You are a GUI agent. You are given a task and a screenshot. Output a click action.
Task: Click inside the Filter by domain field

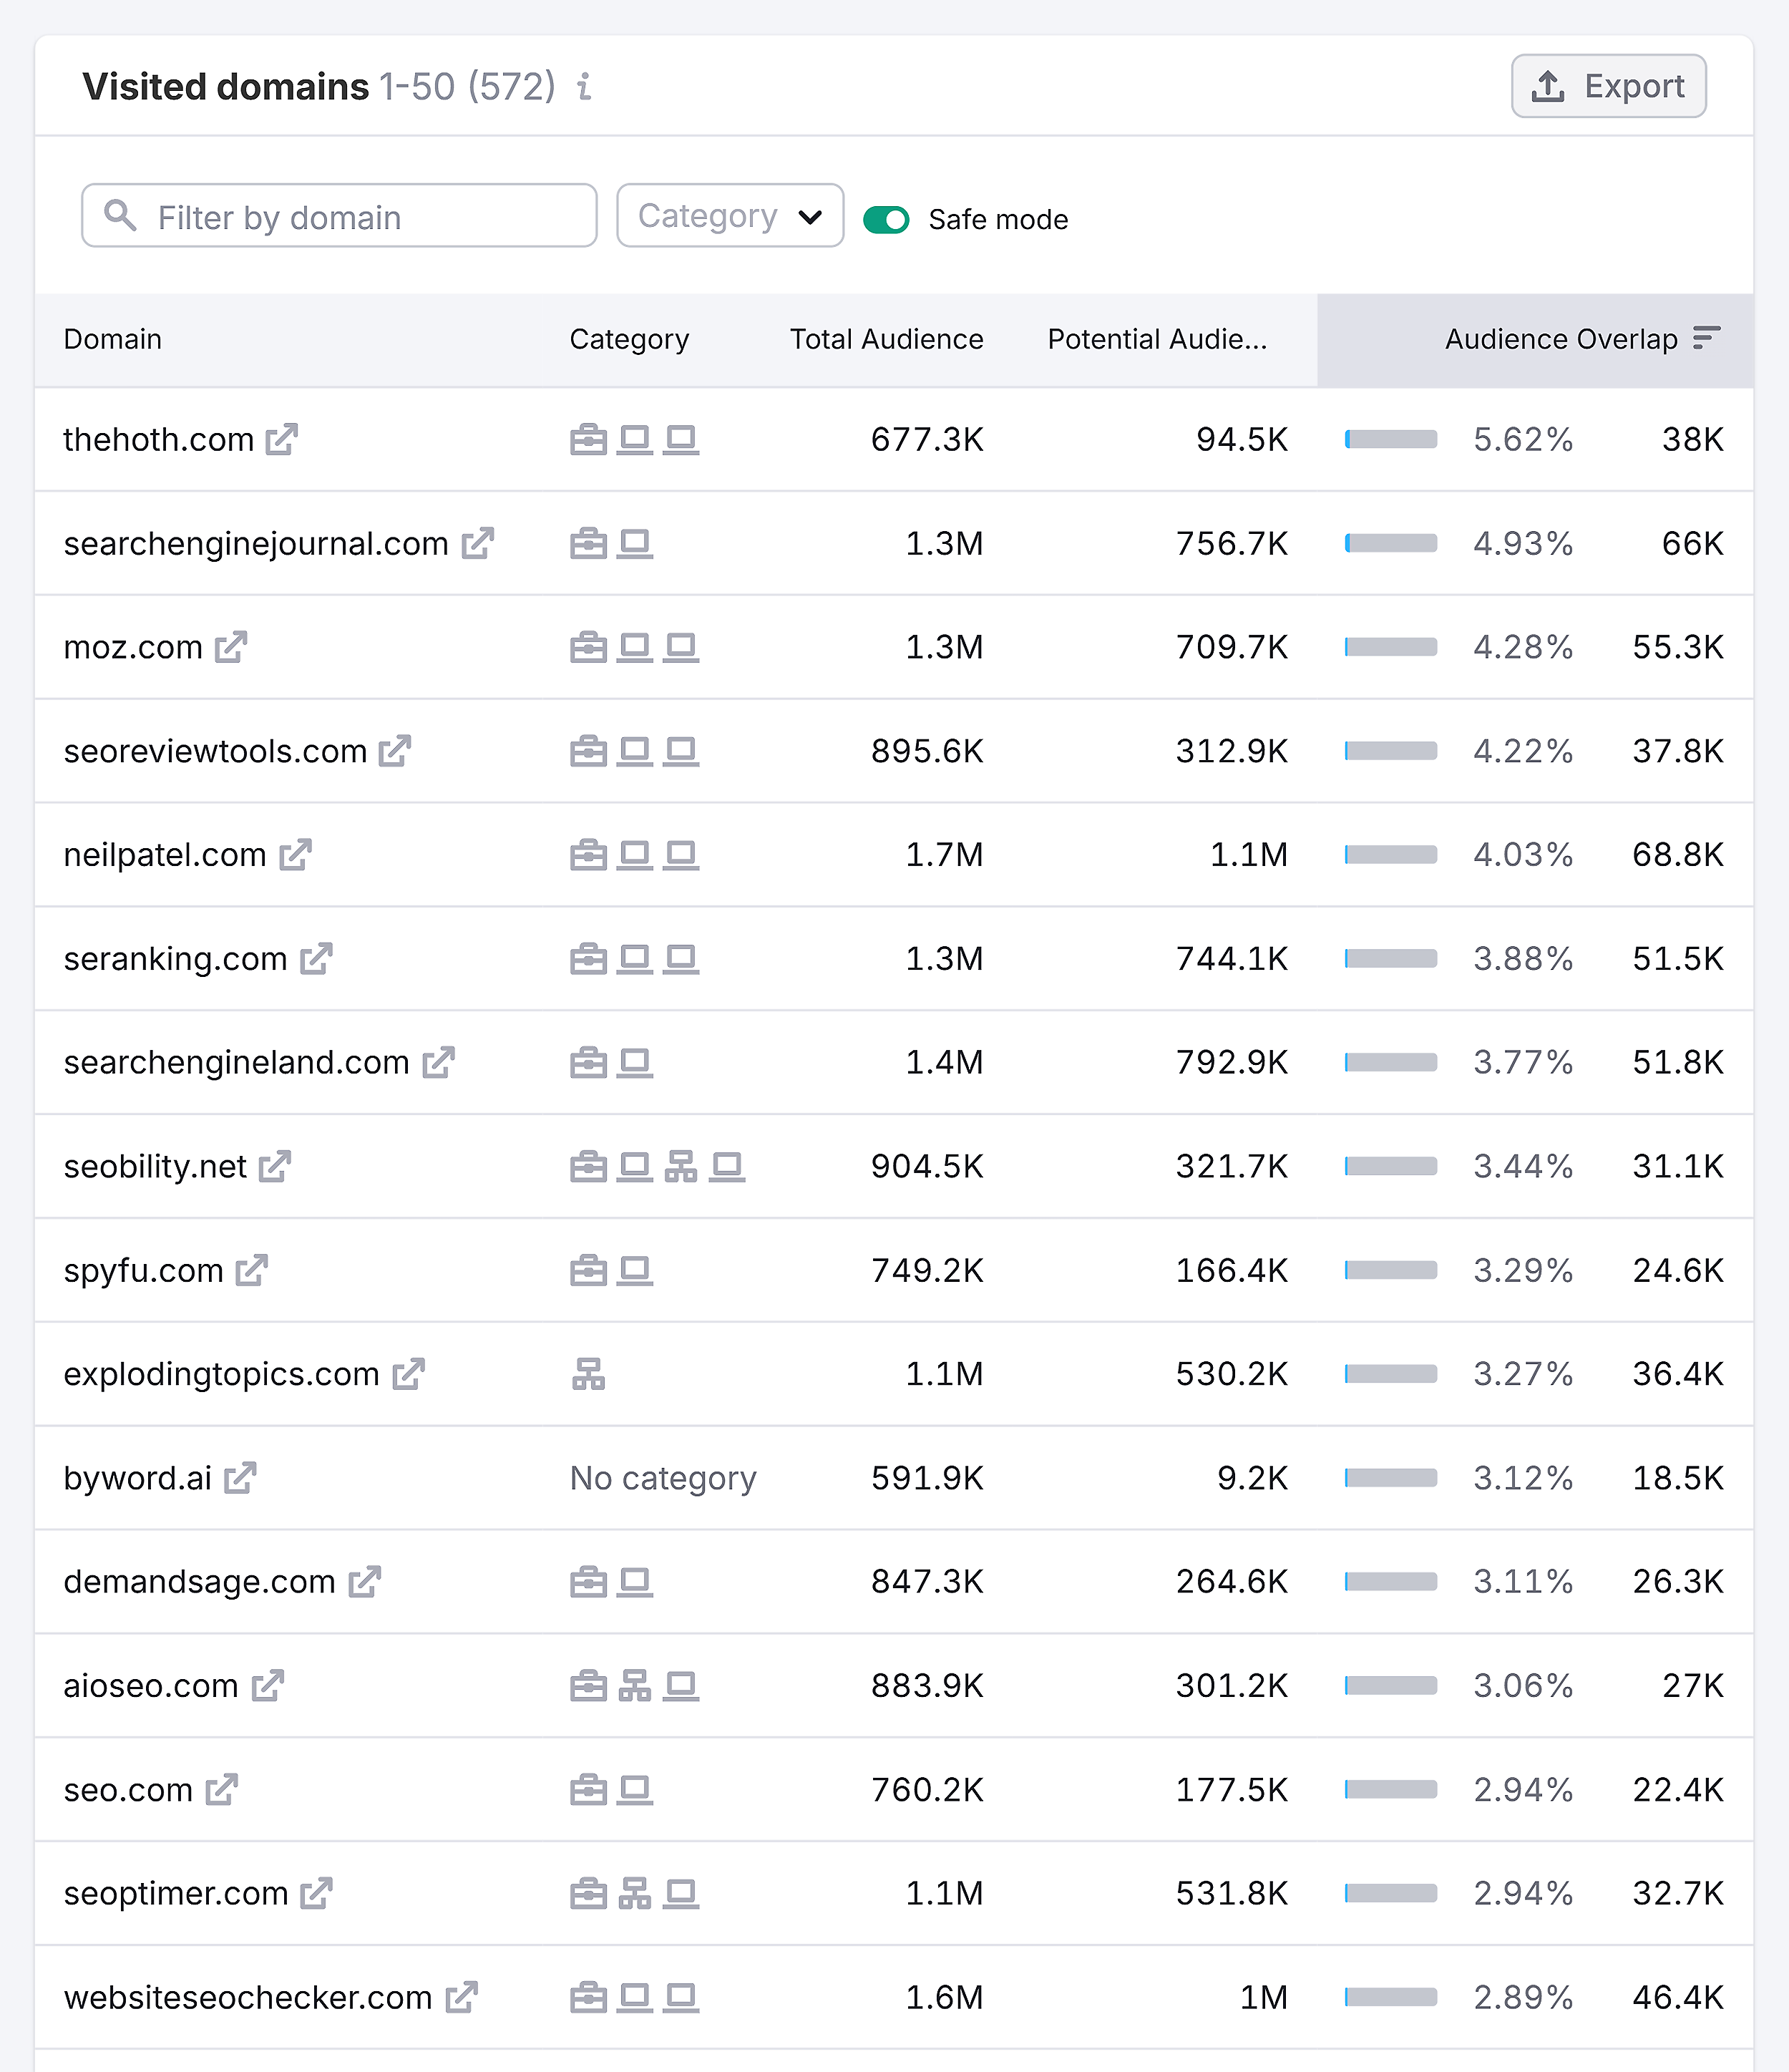click(x=340, y=216)
